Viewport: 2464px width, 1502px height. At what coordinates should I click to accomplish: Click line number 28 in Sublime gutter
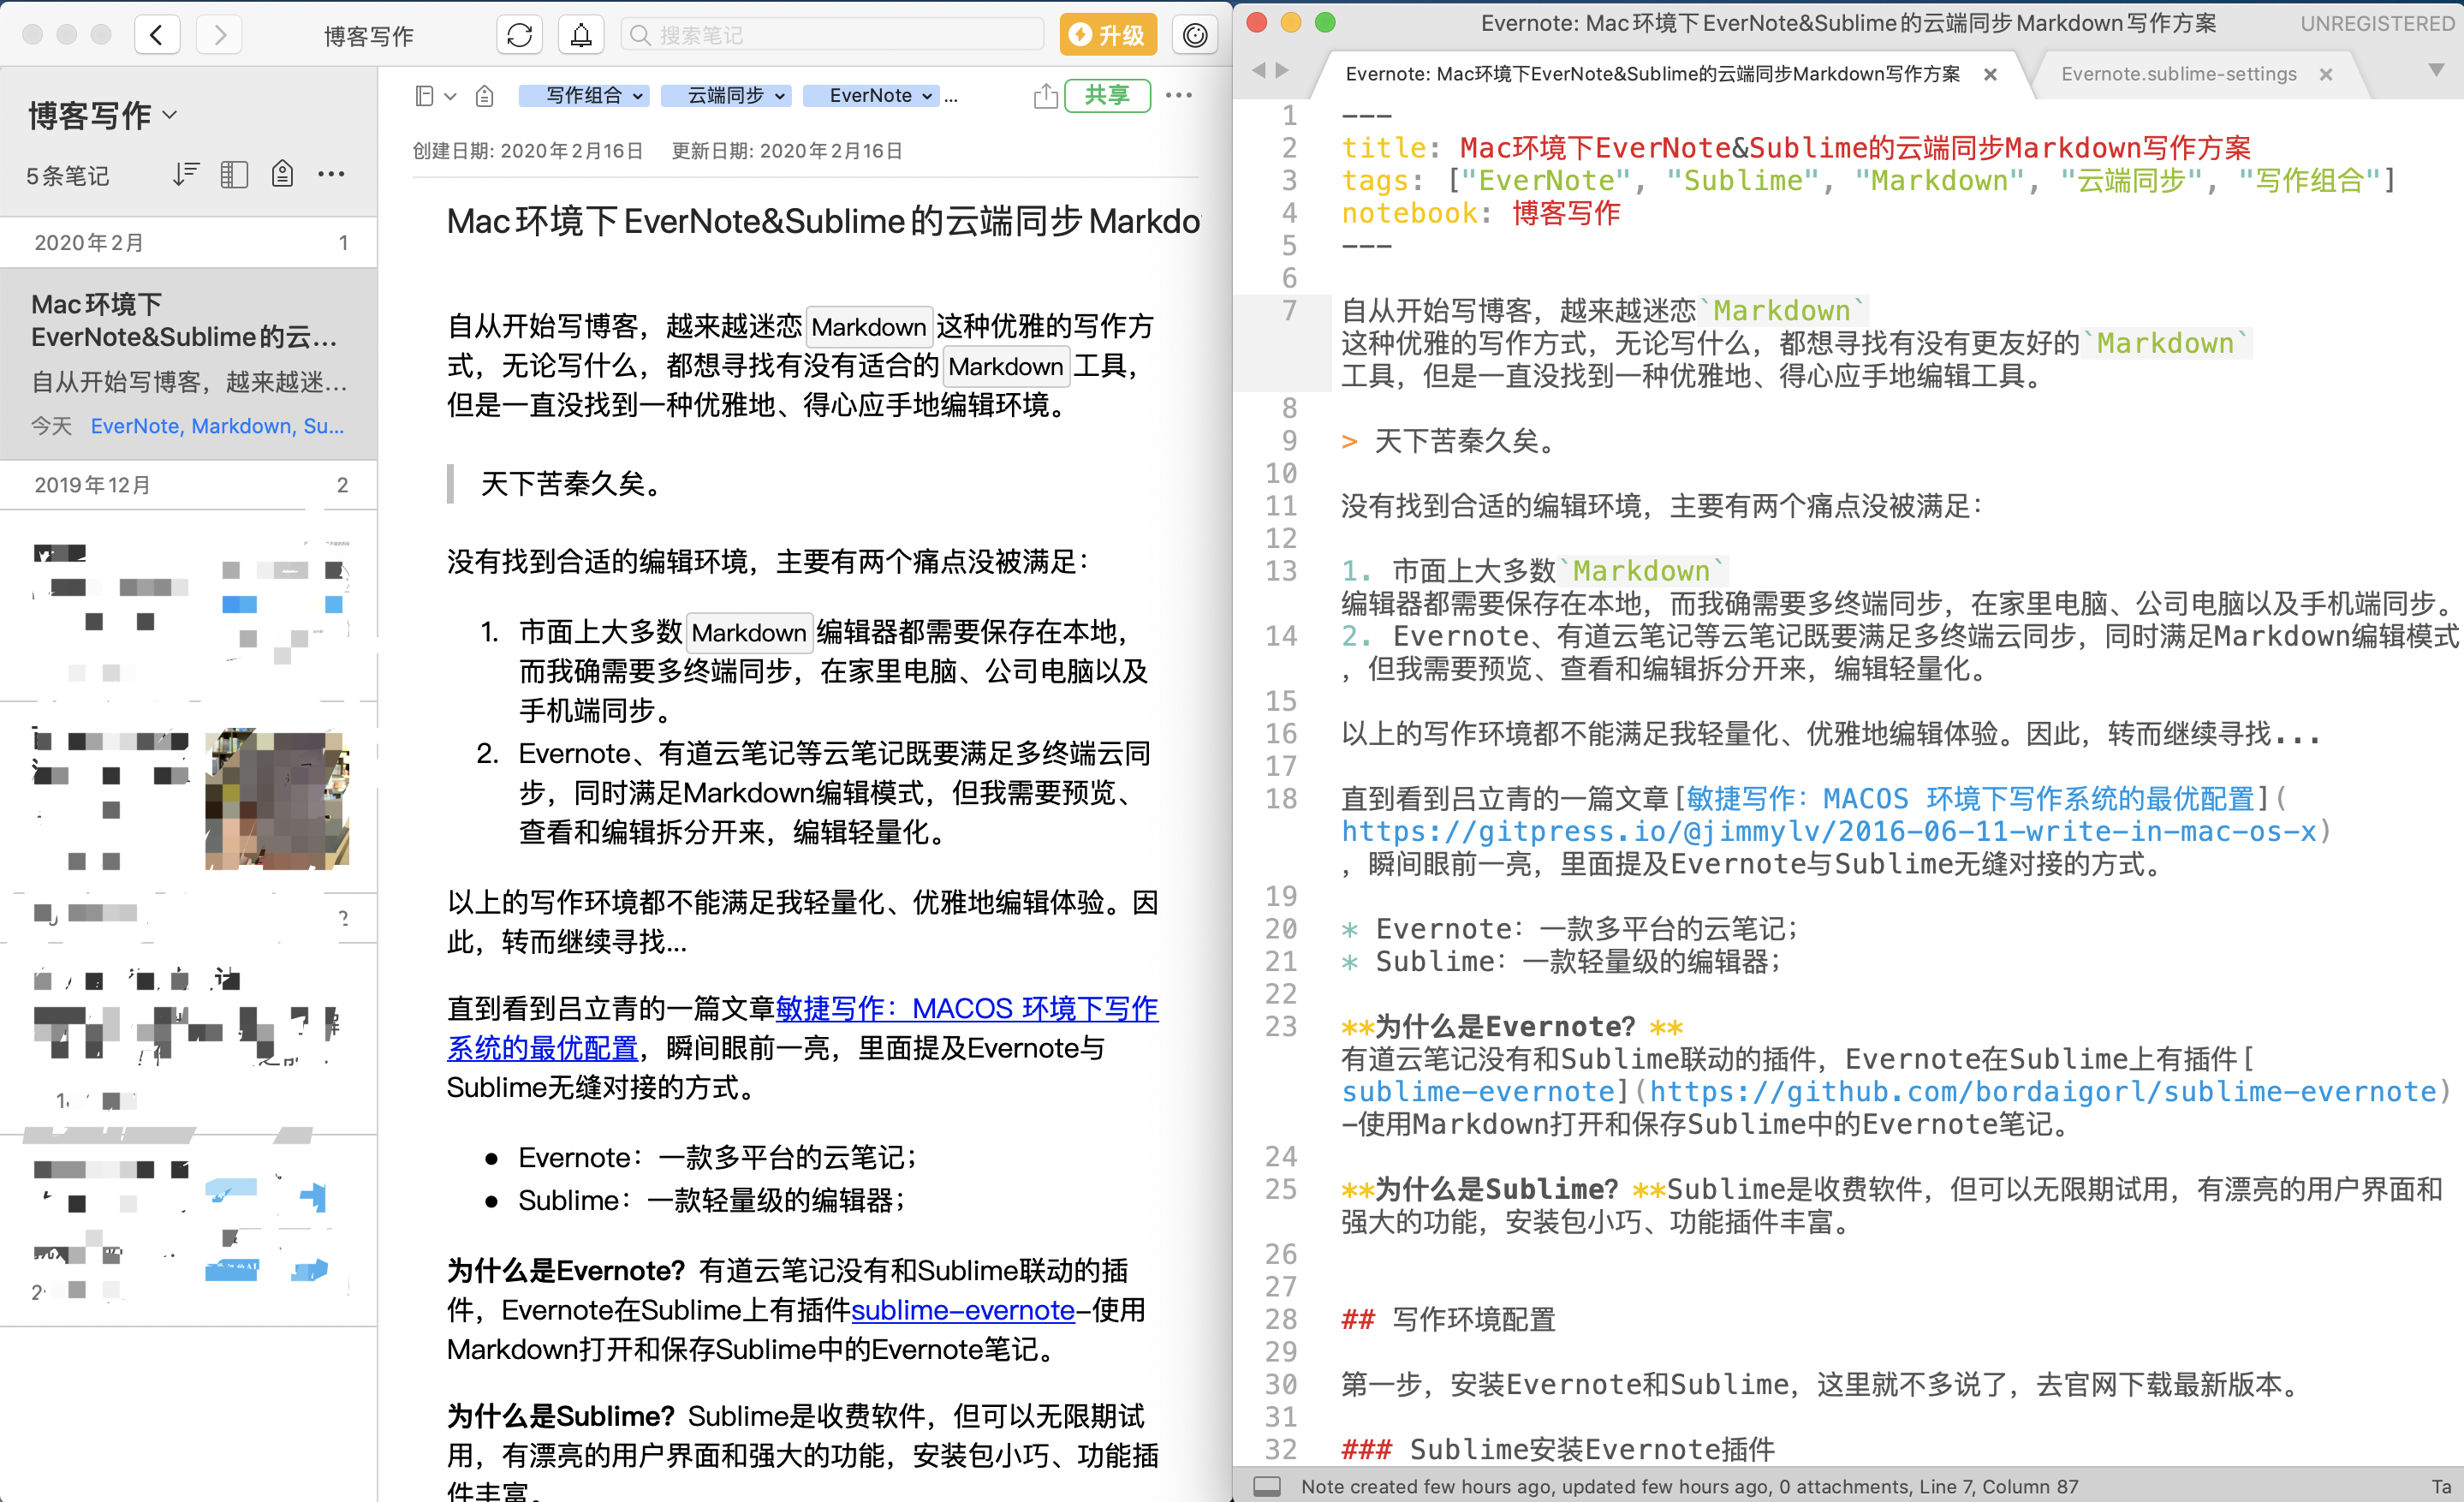(x=1281, y=1319)
